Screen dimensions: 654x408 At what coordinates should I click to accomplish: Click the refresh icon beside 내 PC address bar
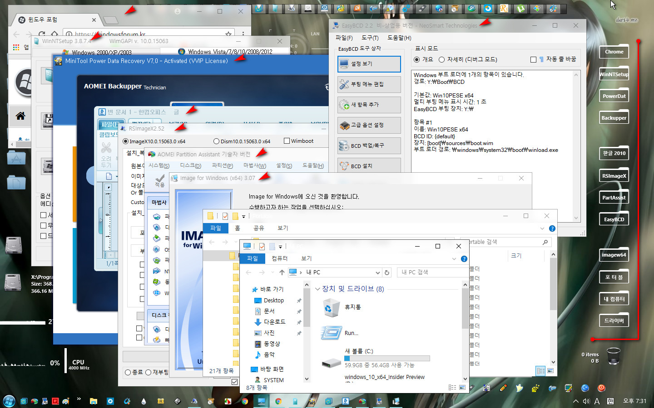coord(387,272)
